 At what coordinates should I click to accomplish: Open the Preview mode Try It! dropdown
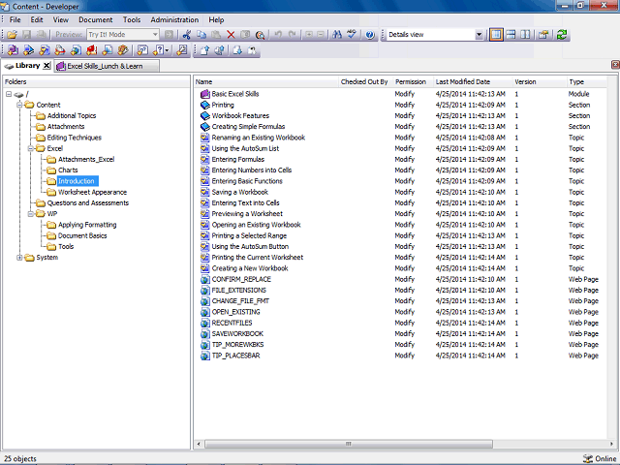tap(155, 35)
